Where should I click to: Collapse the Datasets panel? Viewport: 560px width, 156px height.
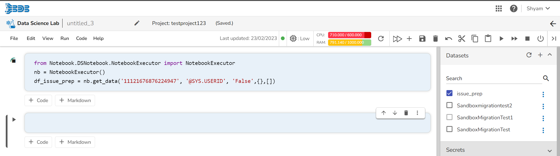click(549, 55)
